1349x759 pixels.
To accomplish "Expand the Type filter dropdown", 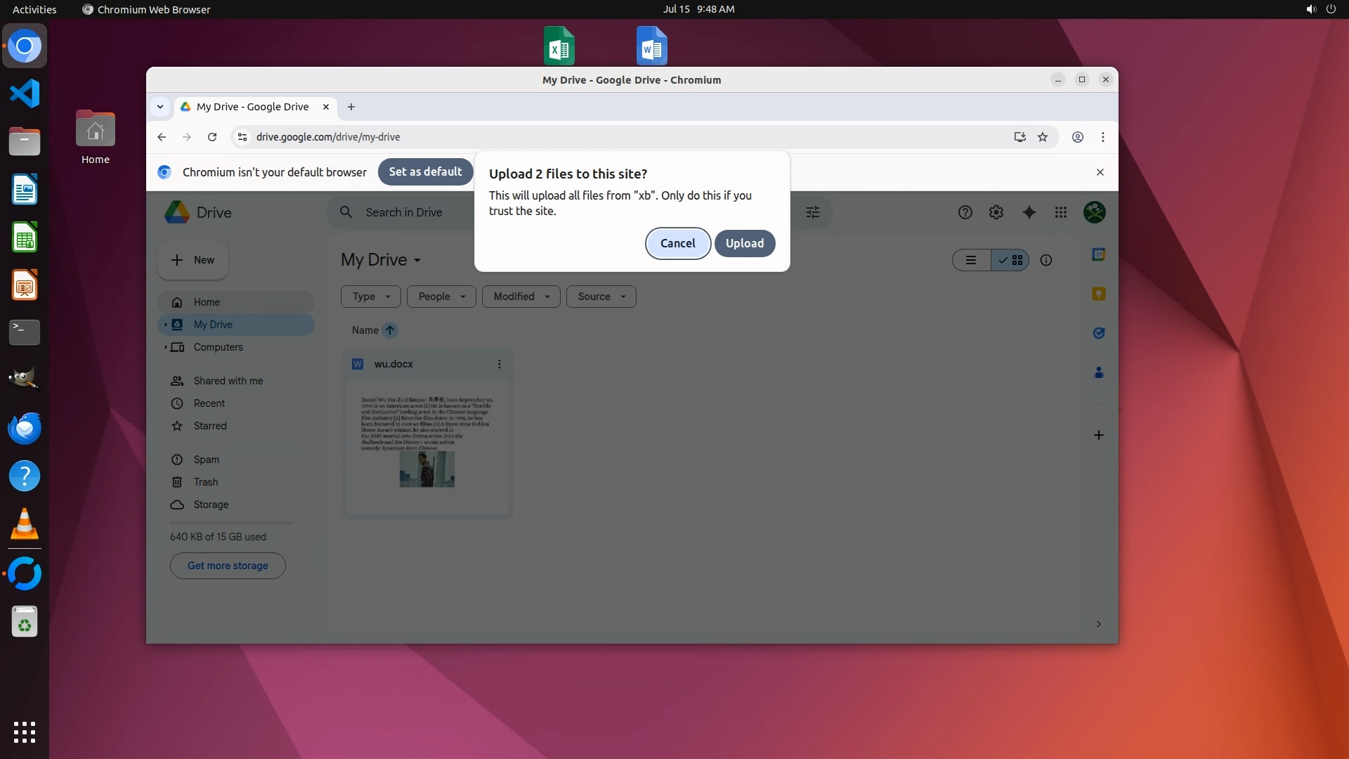I will (x=370, y=297).
